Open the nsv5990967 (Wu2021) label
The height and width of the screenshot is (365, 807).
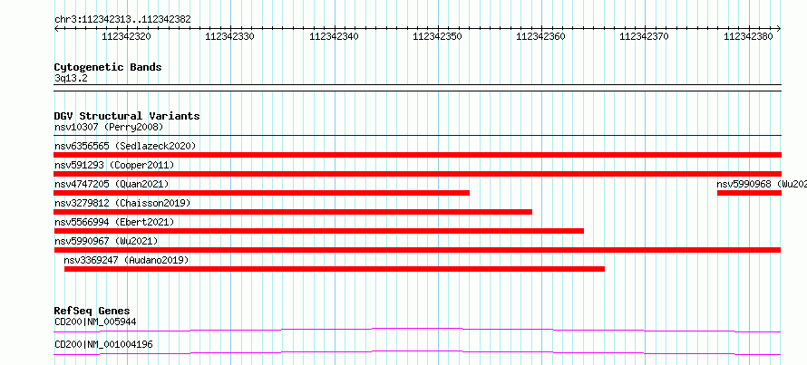pyautogui.click(x=106, y=241)
